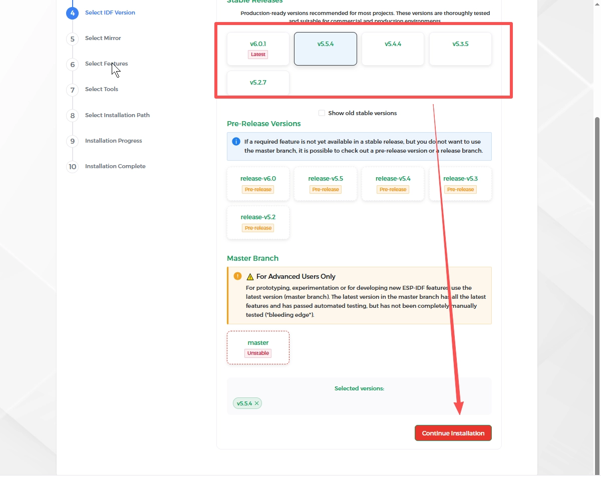The width and height of the screenshot is (601, 482).
Task: Click the page vertical scrollbar
Action: click(596, 295)
